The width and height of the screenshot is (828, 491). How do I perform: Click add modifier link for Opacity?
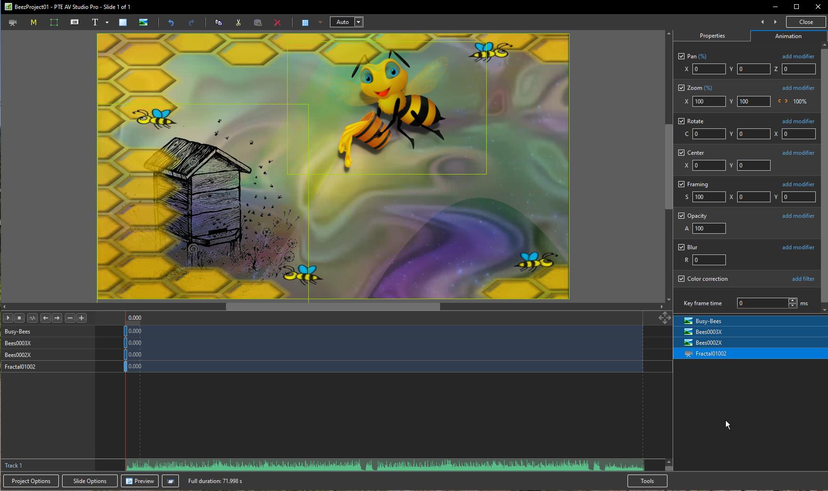point(798,216)
